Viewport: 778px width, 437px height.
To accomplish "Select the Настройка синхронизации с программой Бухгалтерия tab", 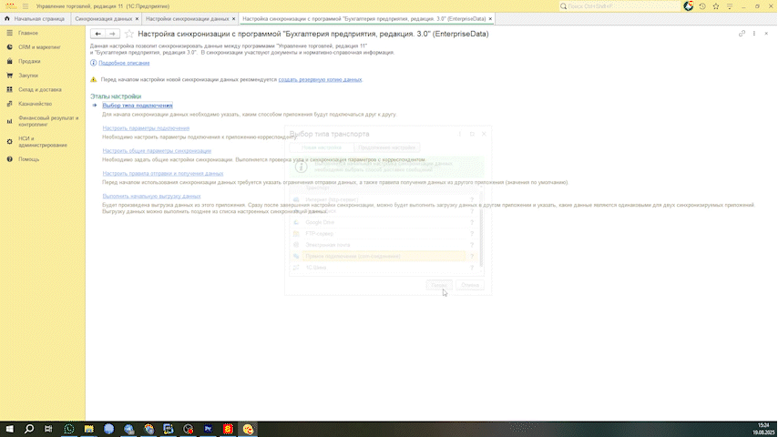I will tap(363, 19).
